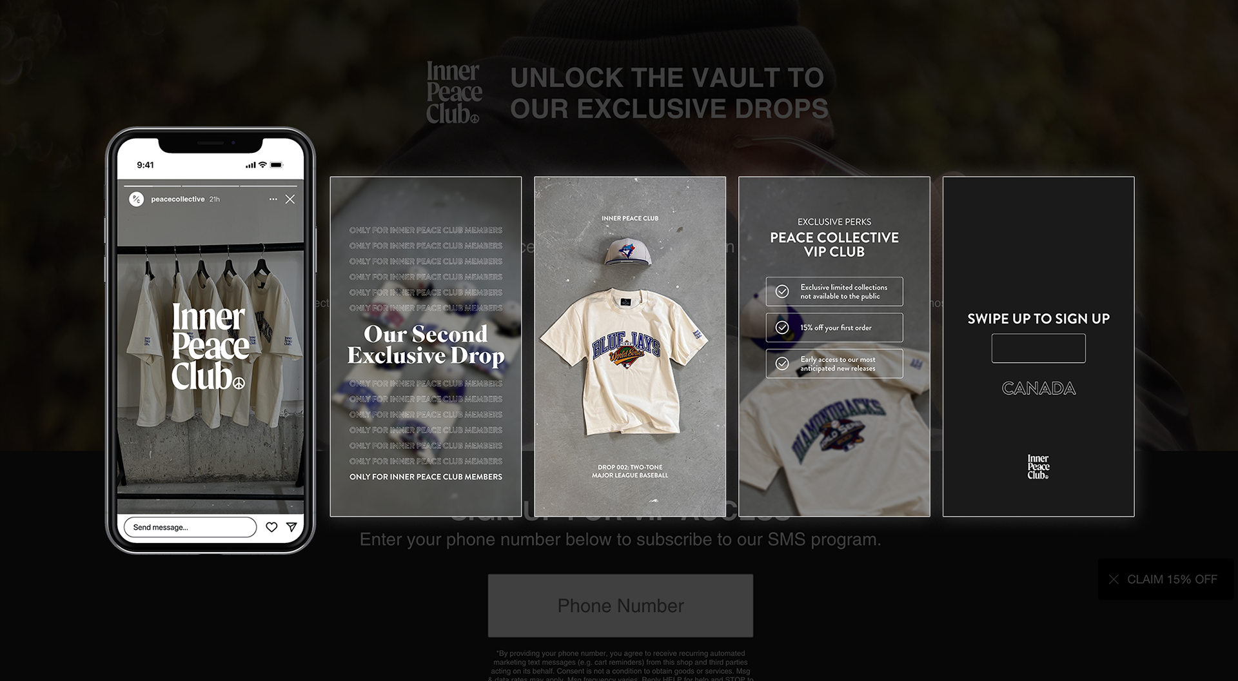
Task: Tap the paper plane share icon
Action: (291, 527)
